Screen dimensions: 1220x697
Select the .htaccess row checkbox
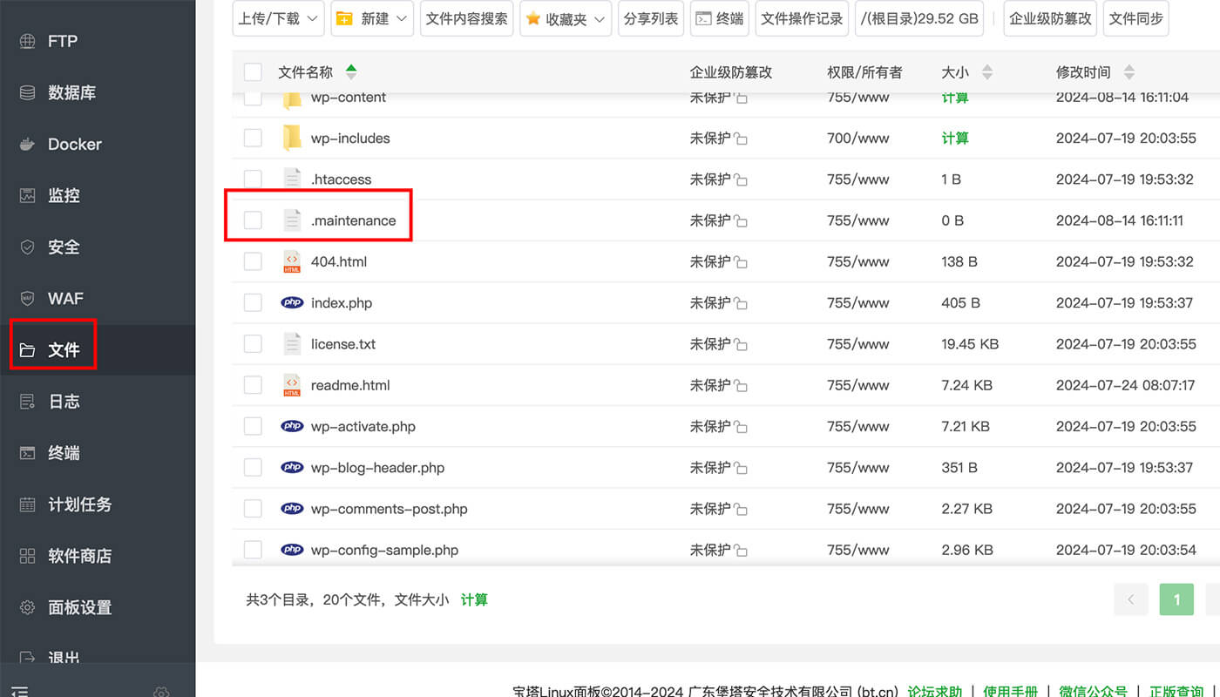[x=253, y=179]
